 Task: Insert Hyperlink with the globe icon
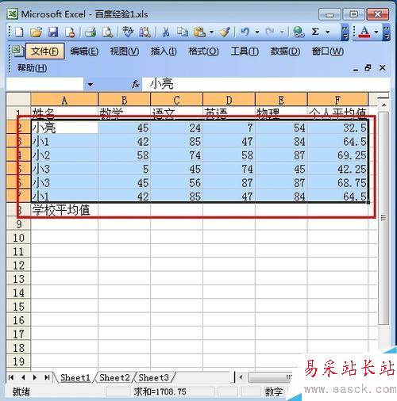point(299,32)
